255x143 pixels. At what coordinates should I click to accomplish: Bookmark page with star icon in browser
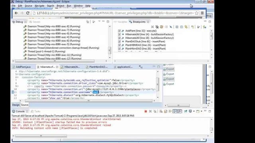(x=196, y=13)
